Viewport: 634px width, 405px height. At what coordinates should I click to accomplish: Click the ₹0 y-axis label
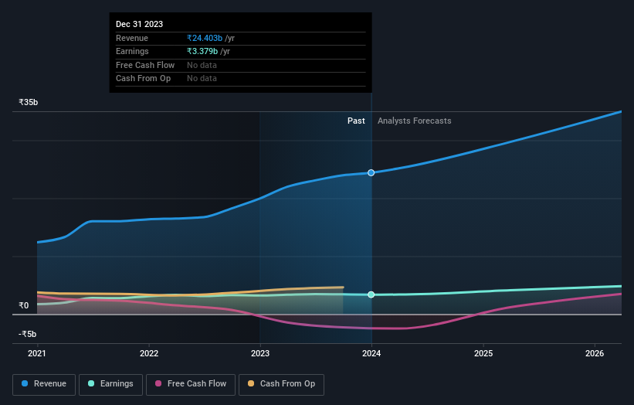point(24,305)
